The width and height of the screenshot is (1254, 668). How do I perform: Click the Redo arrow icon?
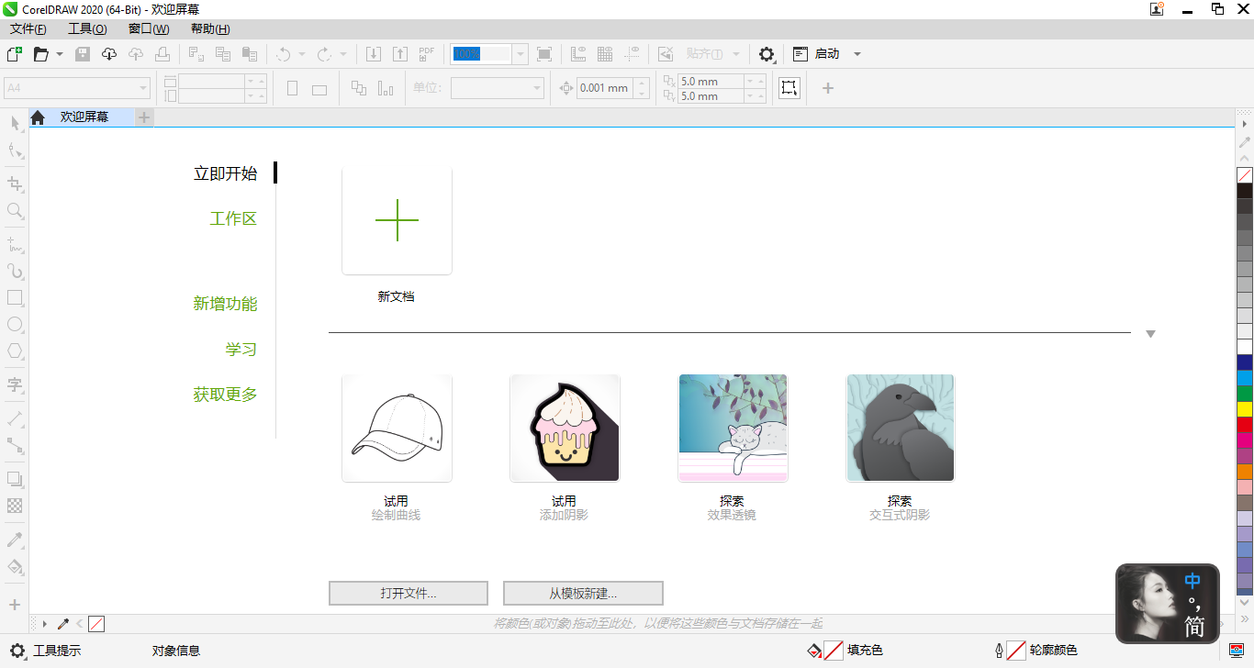click(x=324, y=54)
